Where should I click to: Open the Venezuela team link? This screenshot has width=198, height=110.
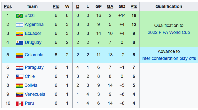coord(35,94)
